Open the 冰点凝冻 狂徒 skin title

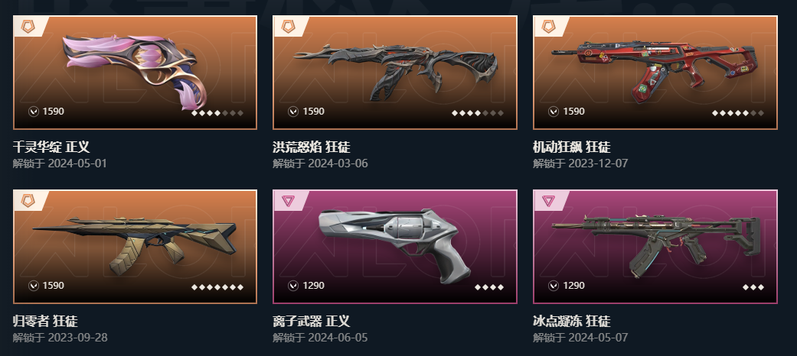572,321
